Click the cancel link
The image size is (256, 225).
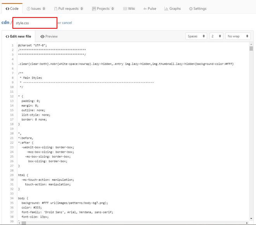(x=67, y=23)
